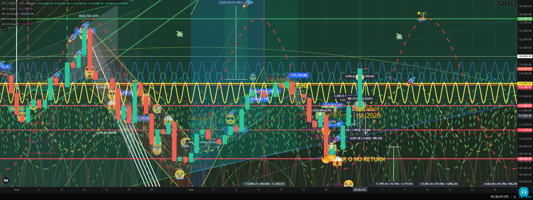This screenshot has width=533, height=200.
Task: Select the 118,555.56 red price-axis label
Action: pos(525,69)
